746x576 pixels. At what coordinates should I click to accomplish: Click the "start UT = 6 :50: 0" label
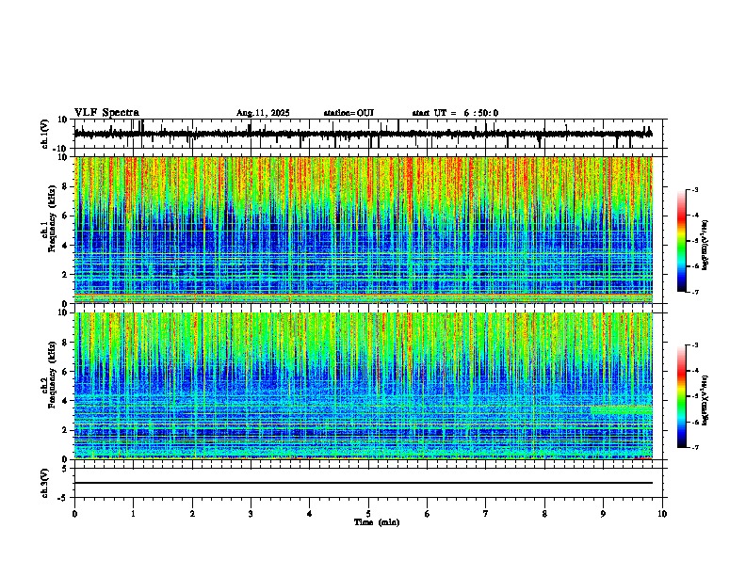455,113
